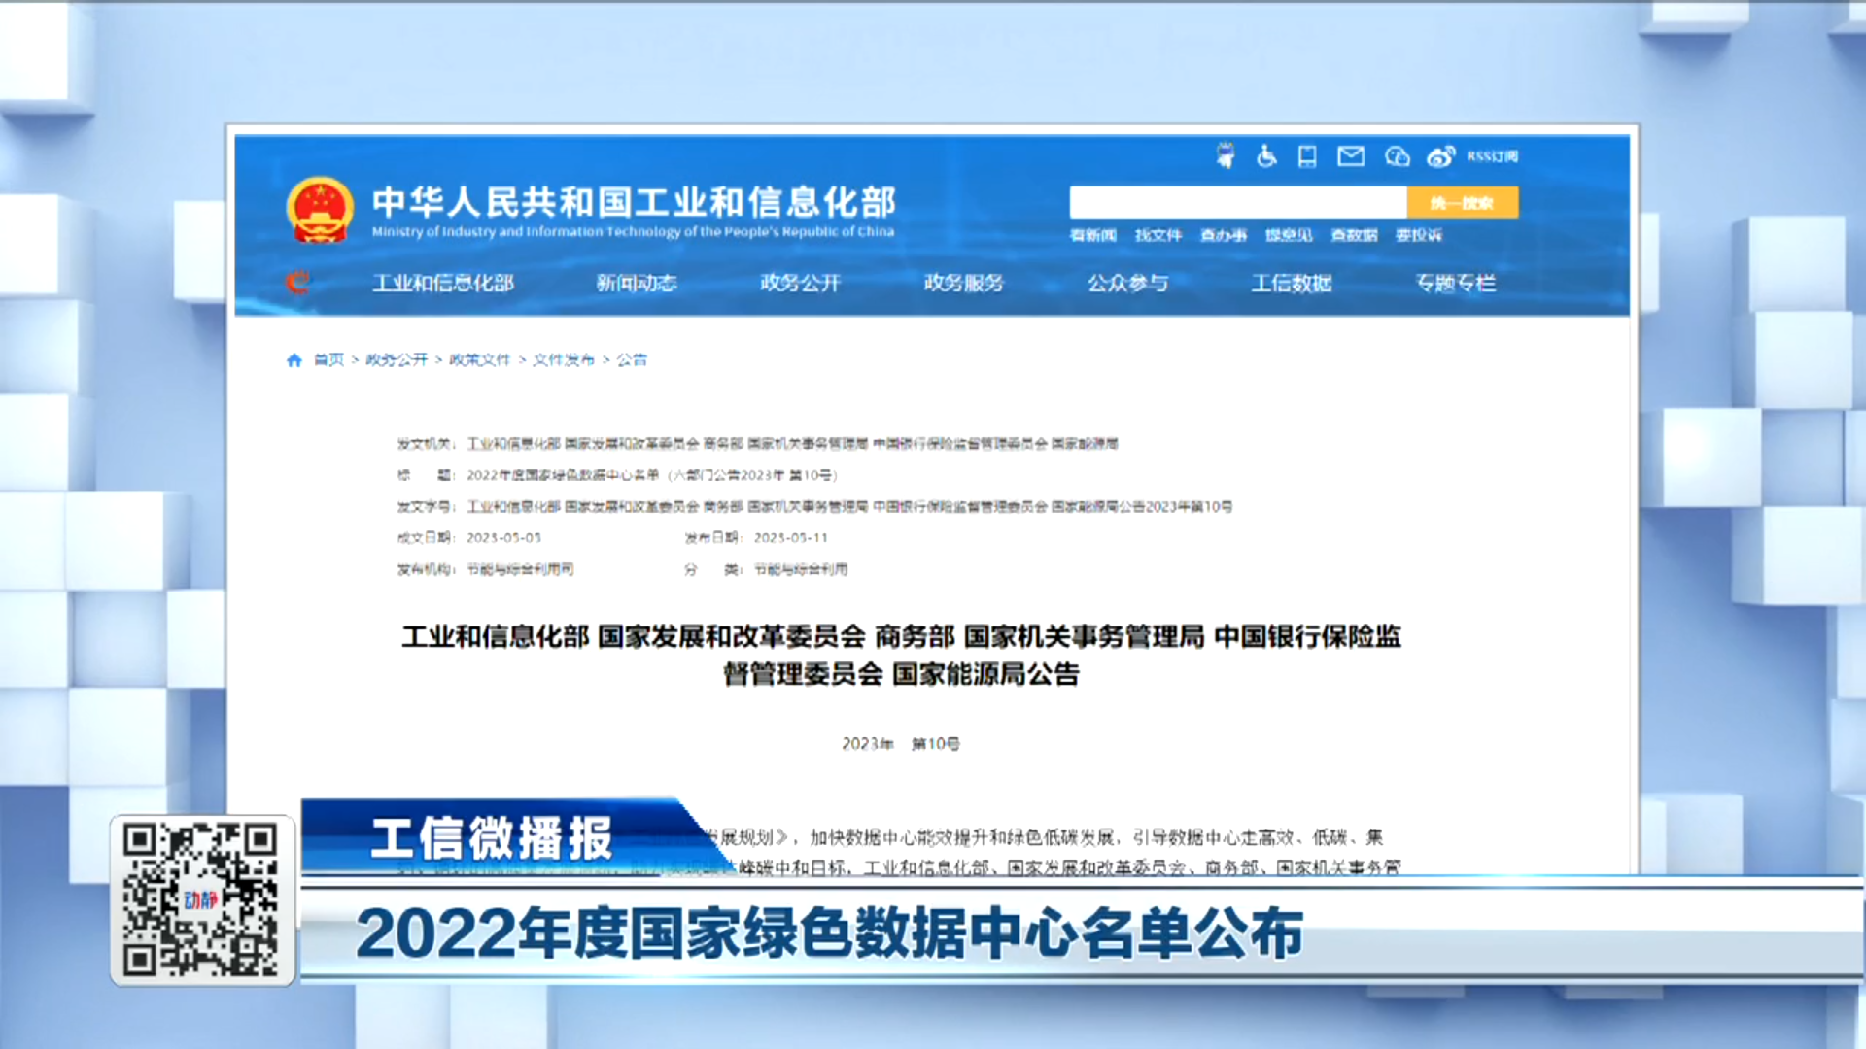Open the 新闻动态 navigation menu
This screenshot has height=1049, width=1866.
[x=636, y=284]
